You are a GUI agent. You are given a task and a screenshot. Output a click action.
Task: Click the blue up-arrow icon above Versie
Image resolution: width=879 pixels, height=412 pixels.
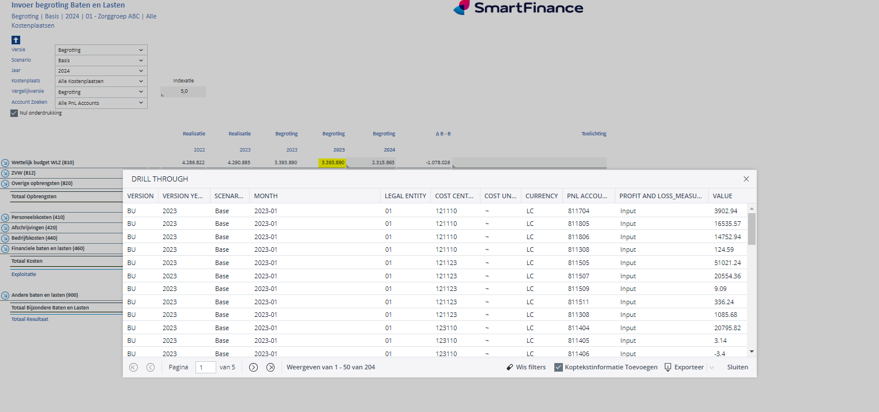click(16, 40)
